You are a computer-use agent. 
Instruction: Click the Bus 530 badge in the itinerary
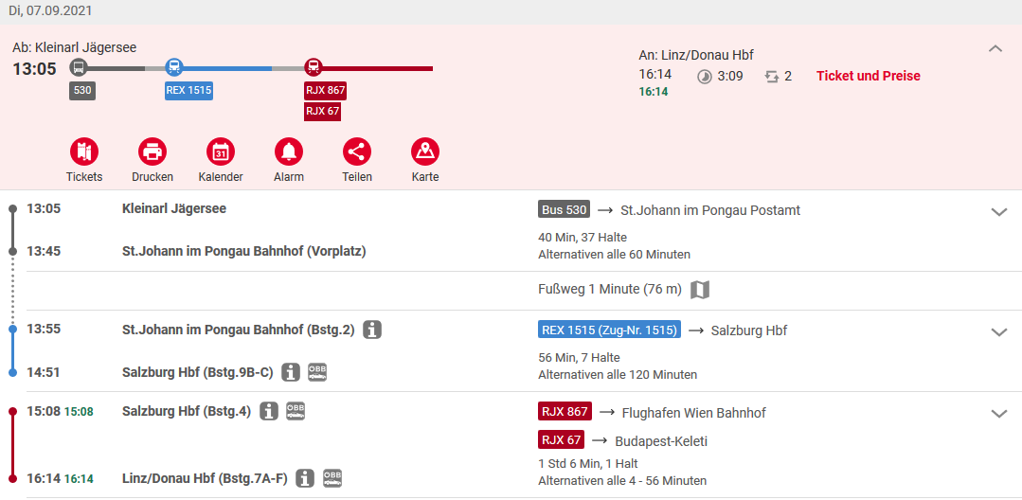564,210
